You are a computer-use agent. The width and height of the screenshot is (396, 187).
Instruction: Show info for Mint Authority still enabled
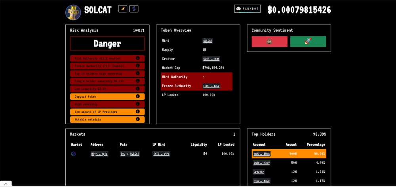point(138,58)
